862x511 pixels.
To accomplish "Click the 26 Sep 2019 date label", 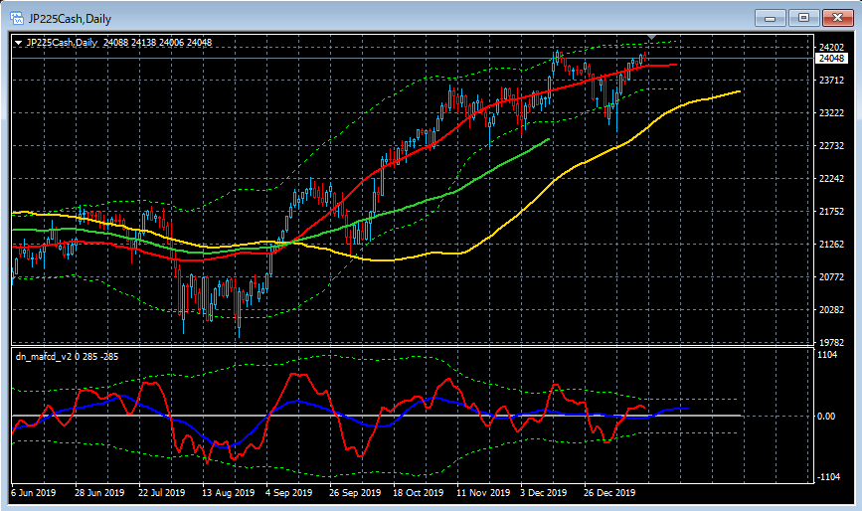I will click(355, 493).
